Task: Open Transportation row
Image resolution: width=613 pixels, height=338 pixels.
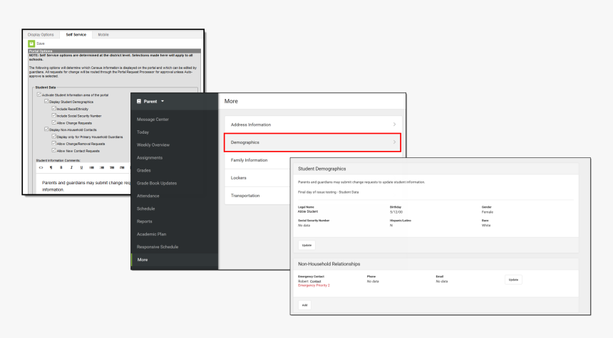Action: 257,196
